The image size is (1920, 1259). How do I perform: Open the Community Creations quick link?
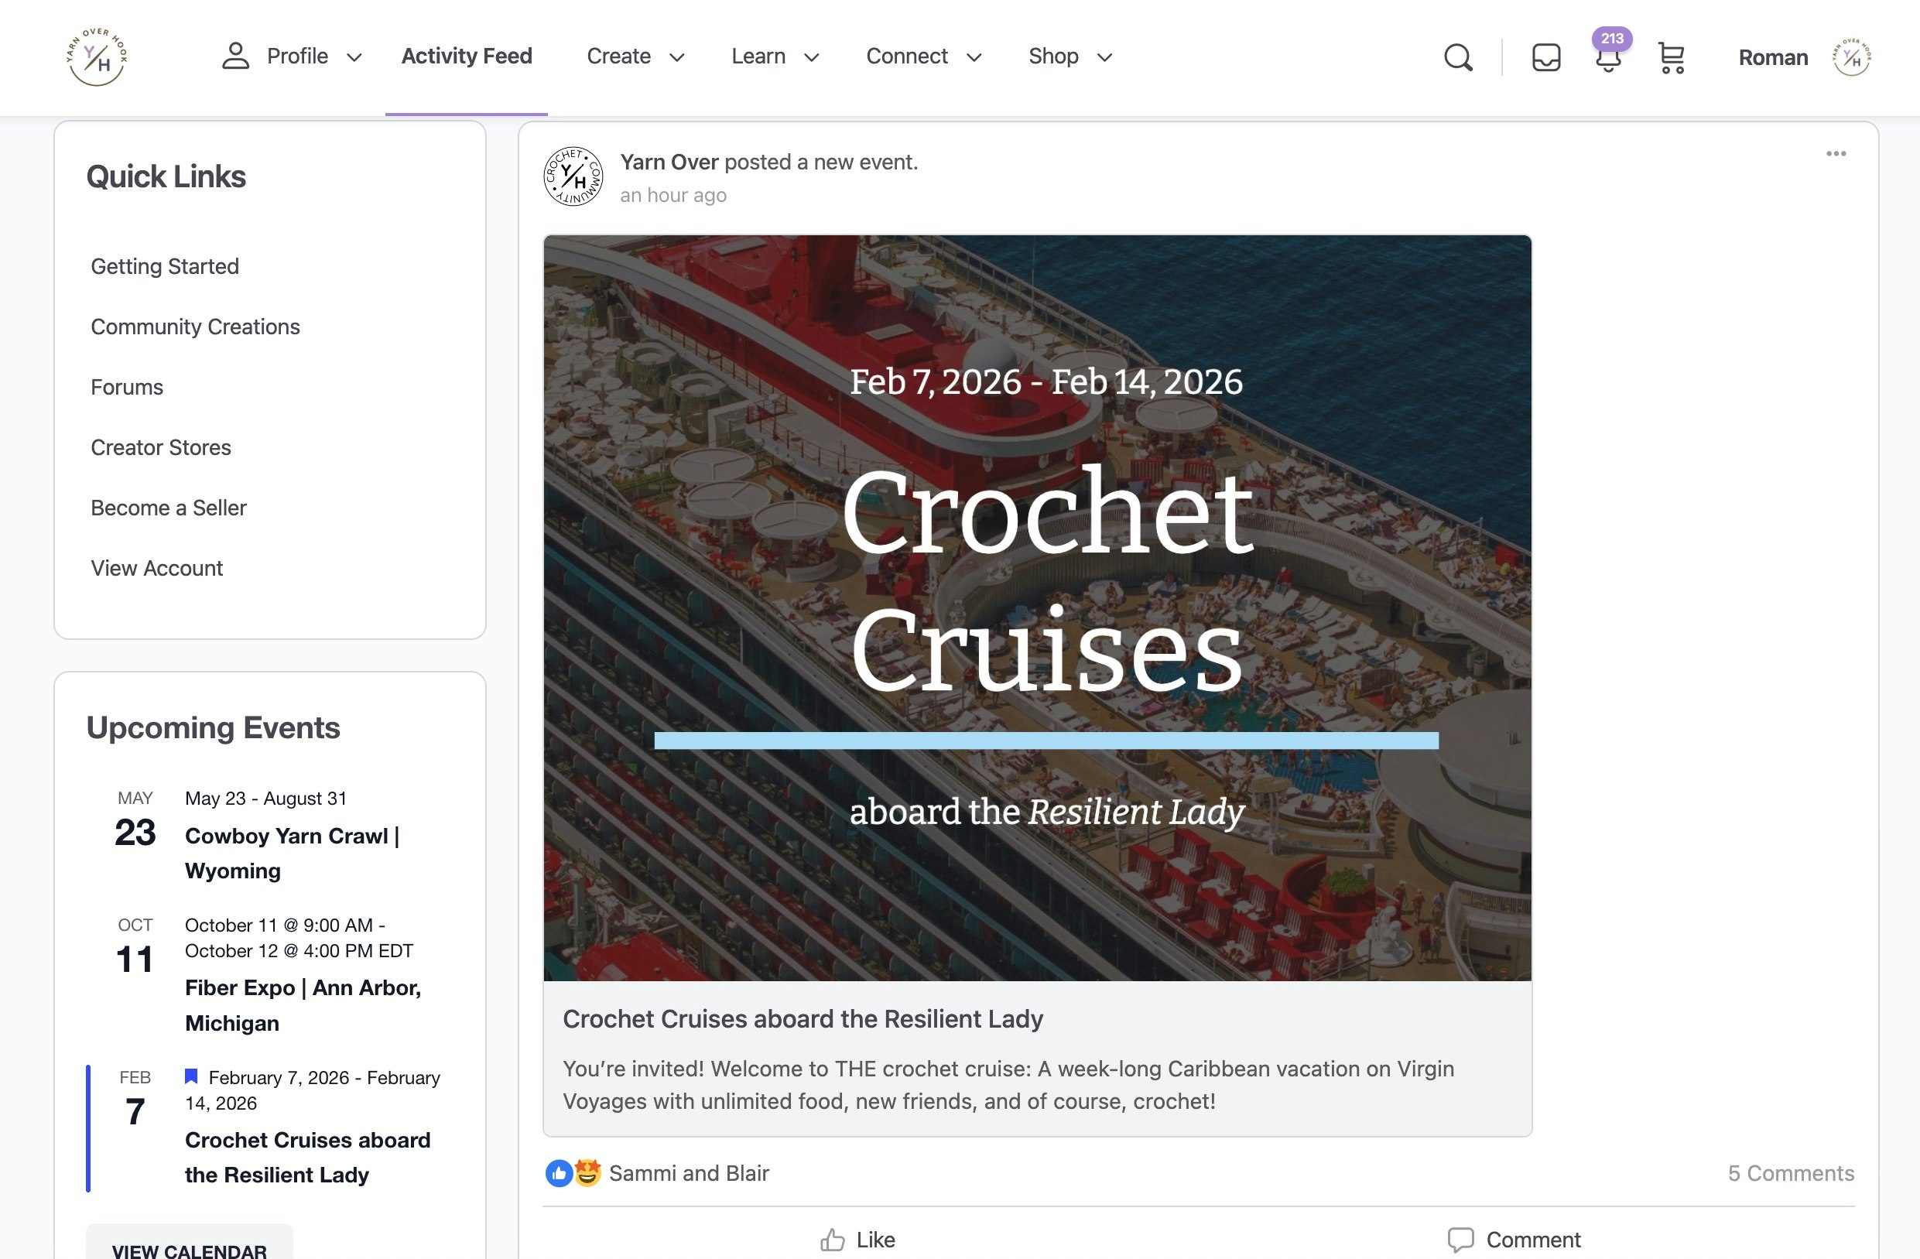pyautogui.click(x=195, y=327)
